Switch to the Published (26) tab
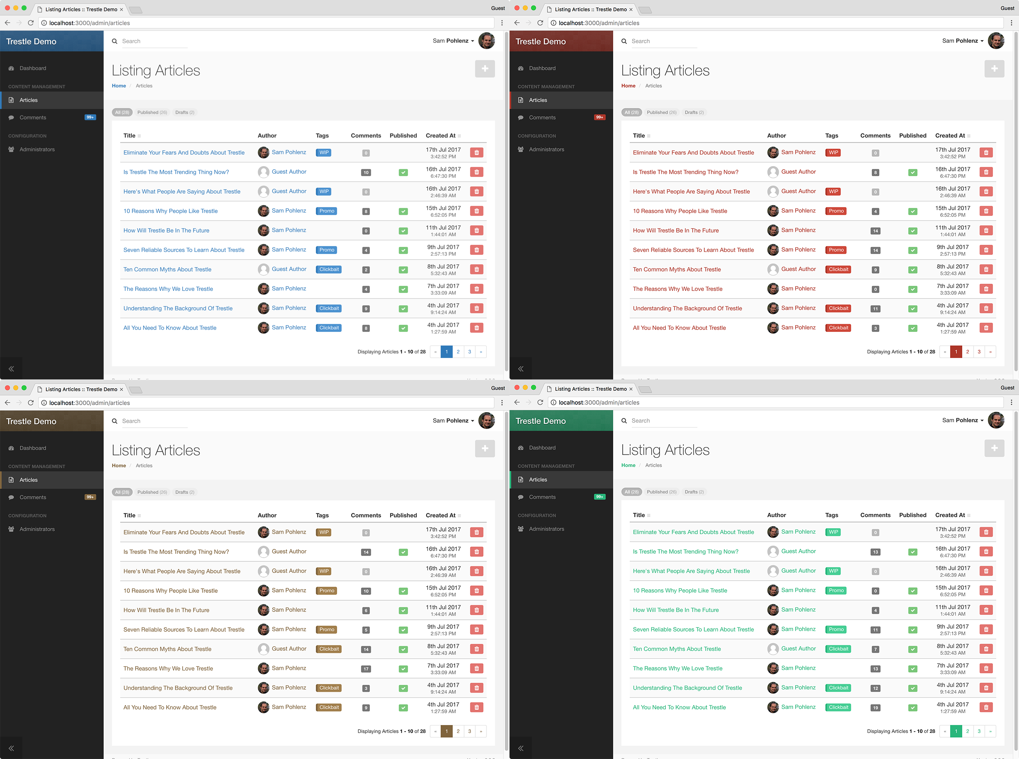 pyautogui.click(x=152, y=112)
